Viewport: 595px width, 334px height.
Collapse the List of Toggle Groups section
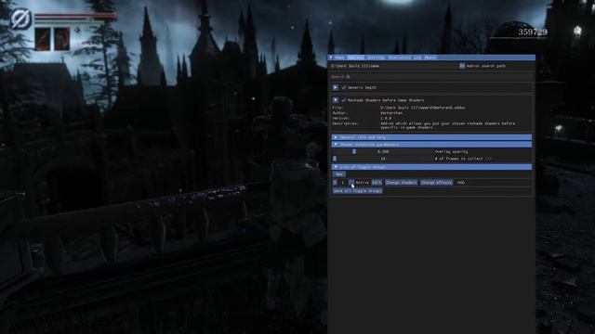coord(431,167)
